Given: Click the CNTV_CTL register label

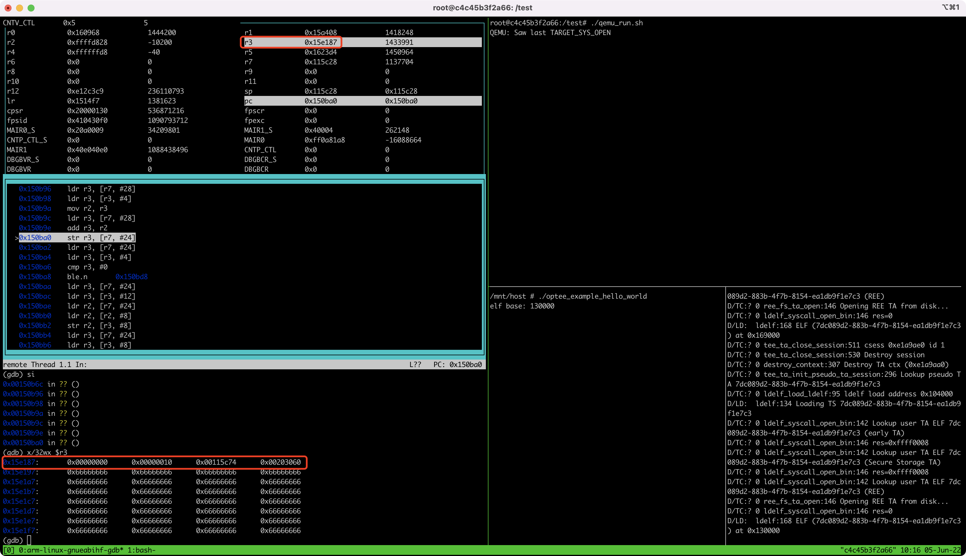Looking at the screenshot, I should point(19,23).
